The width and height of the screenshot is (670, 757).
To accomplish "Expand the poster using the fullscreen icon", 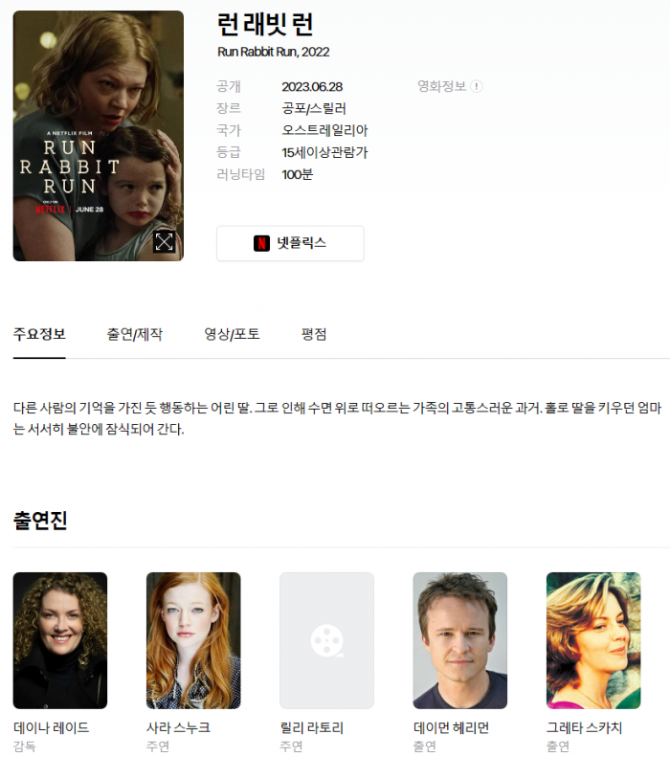I will pyautogui.click(x=164, y=241).
